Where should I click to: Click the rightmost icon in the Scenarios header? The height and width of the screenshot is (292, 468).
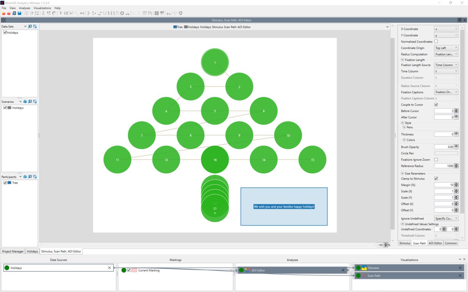click(x=35, y=101)
